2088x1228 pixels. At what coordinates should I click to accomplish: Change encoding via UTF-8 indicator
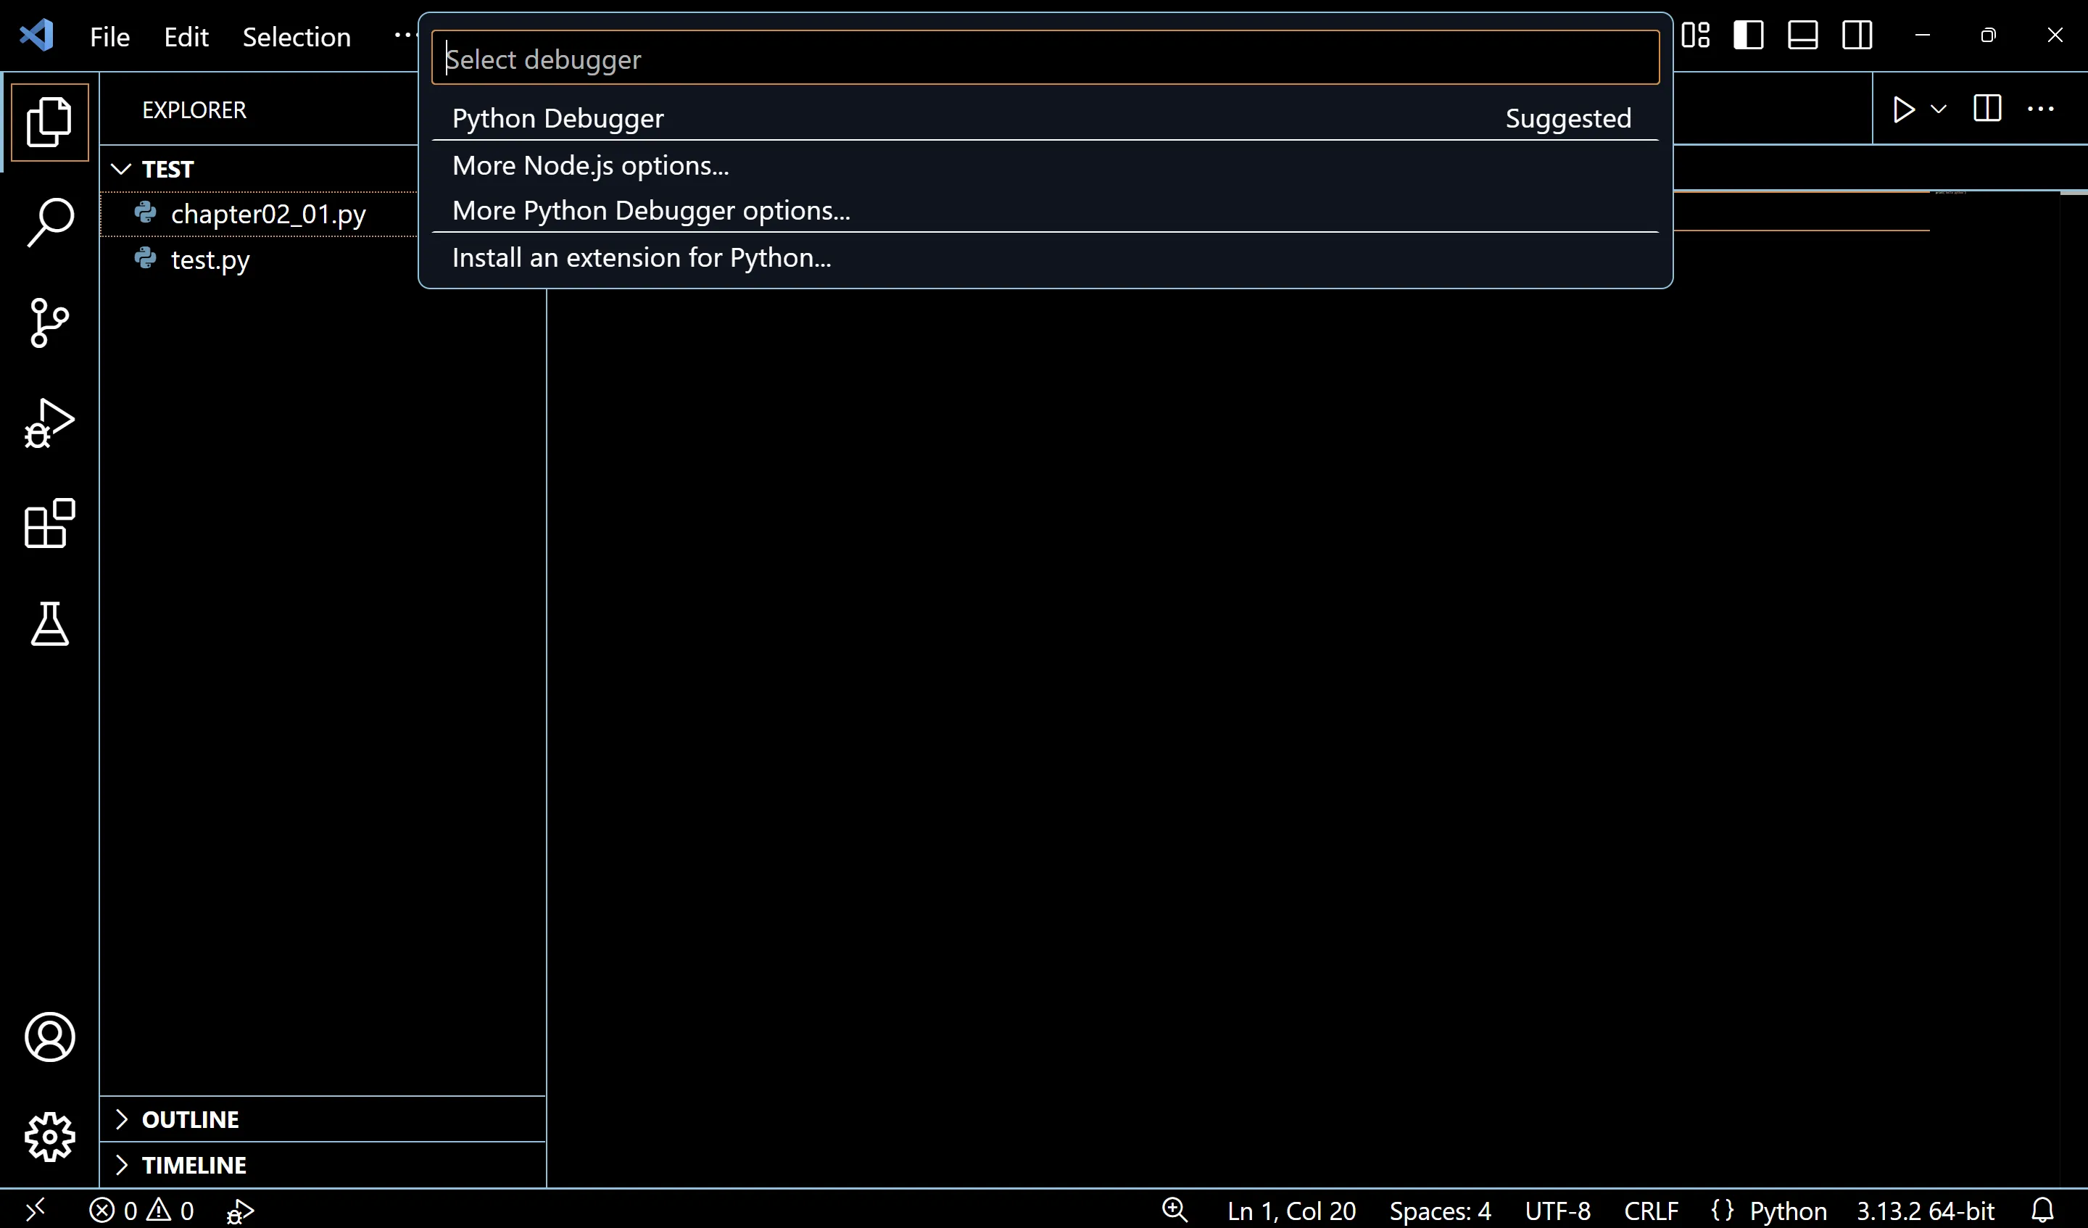pos(1558,1211)
